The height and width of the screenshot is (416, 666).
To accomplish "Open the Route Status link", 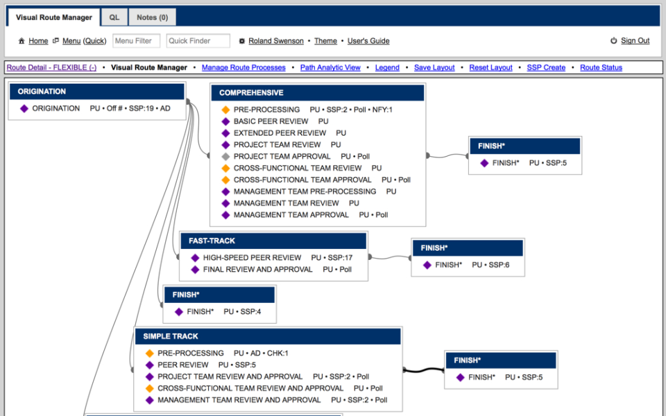I will (601, 67).
